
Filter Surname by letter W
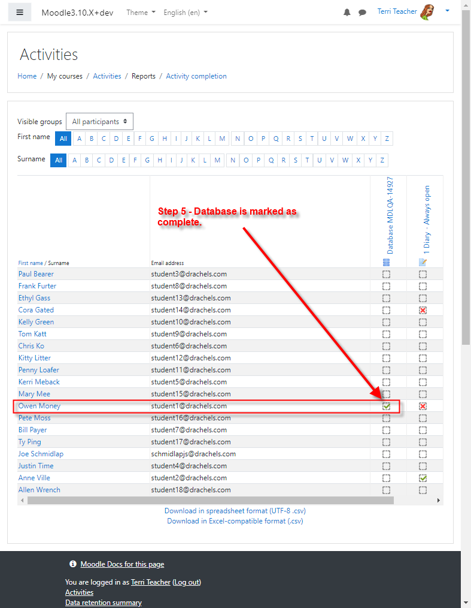[345, 160]
